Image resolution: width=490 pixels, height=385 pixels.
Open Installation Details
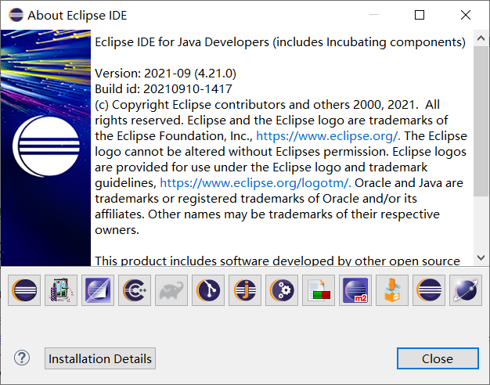100,358
